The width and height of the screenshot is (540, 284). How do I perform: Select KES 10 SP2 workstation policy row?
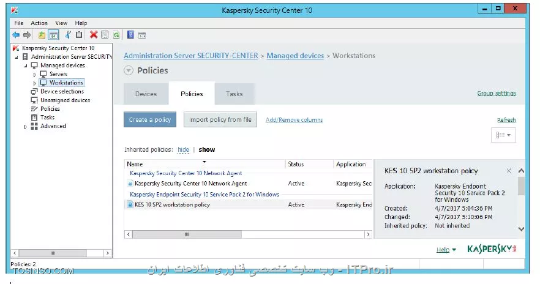click(x=249, y=204)
